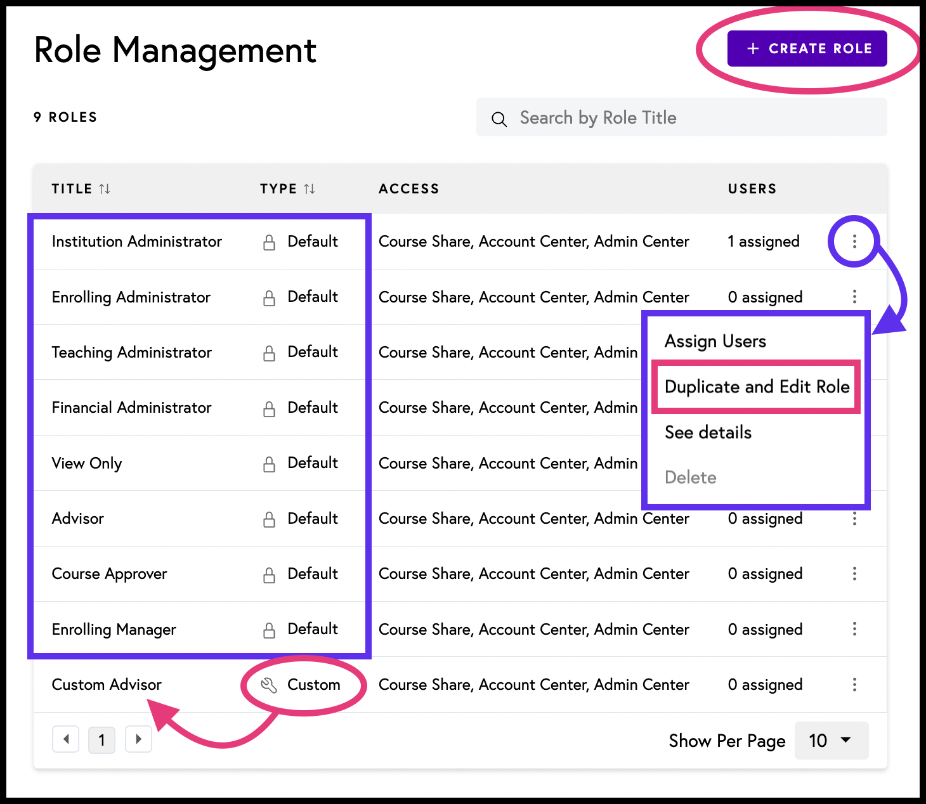
Task: Go to the previous page arrow
Action: (66, 739)
